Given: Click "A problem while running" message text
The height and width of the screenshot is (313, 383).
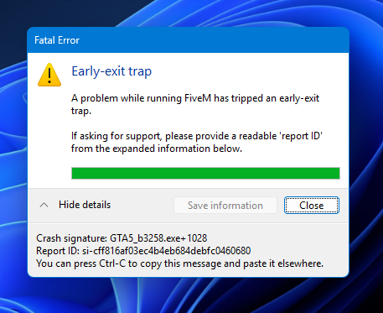Looking at the screenshot, I should [127, 98].
